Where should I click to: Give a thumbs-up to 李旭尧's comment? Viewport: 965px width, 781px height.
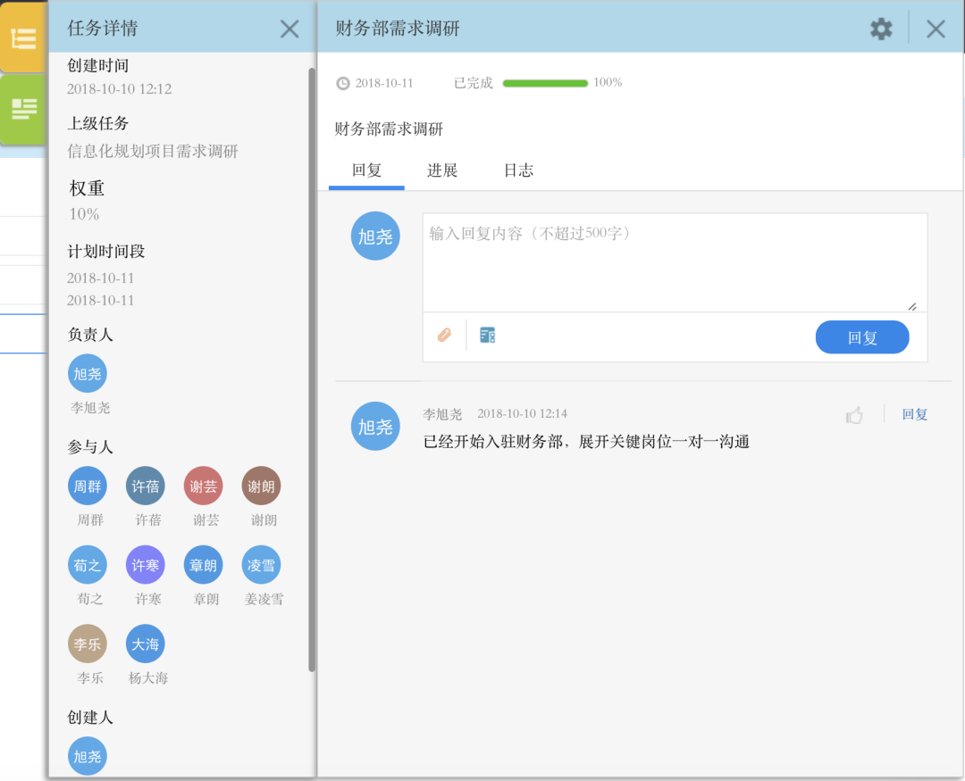[x=855, y=414]
